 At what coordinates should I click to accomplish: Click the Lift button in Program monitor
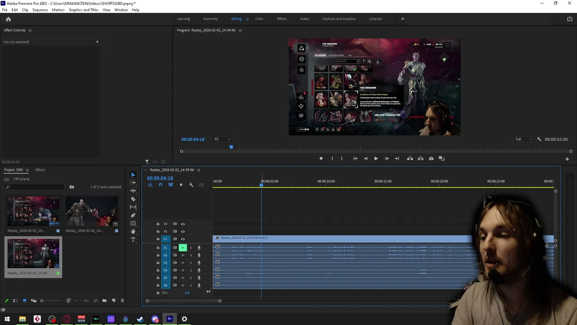(410, 158)
